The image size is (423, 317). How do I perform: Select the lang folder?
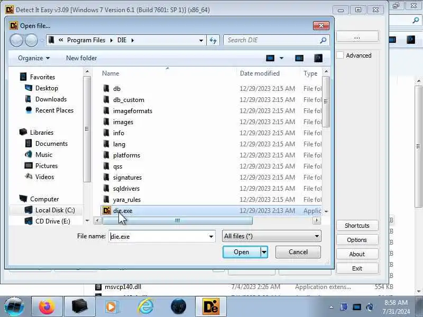119,144
